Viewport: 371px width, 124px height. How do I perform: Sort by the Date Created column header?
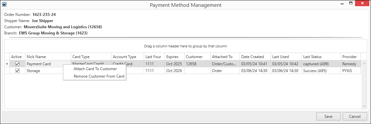pyautogui.click(x=255, y=56)
